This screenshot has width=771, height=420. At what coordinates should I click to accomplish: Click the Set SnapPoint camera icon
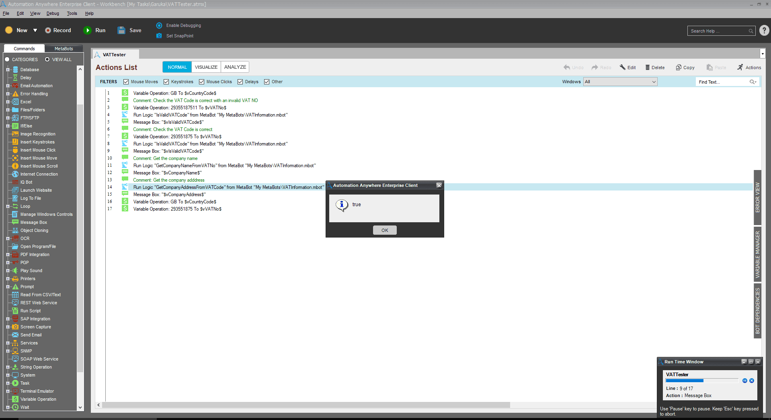click(159, 36)
